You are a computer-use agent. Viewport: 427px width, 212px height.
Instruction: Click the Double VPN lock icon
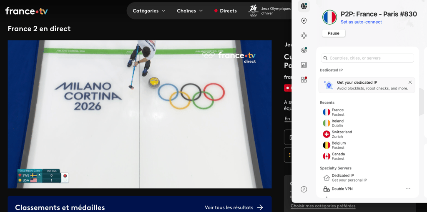click(x=326, y=189)
